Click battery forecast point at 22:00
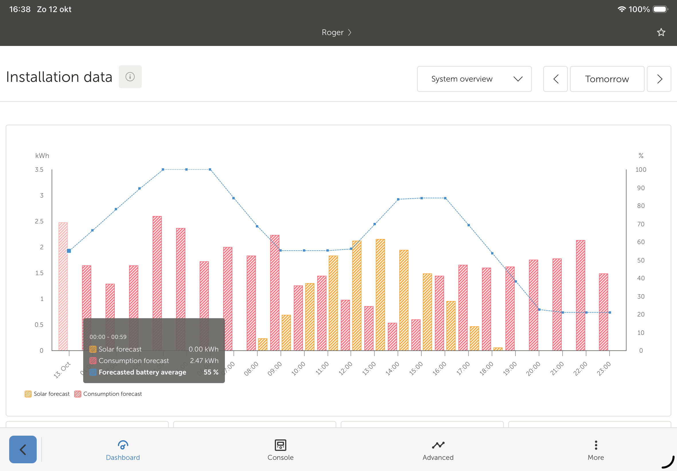Viewport: 677px width, 471px height. tap(586, 312)
